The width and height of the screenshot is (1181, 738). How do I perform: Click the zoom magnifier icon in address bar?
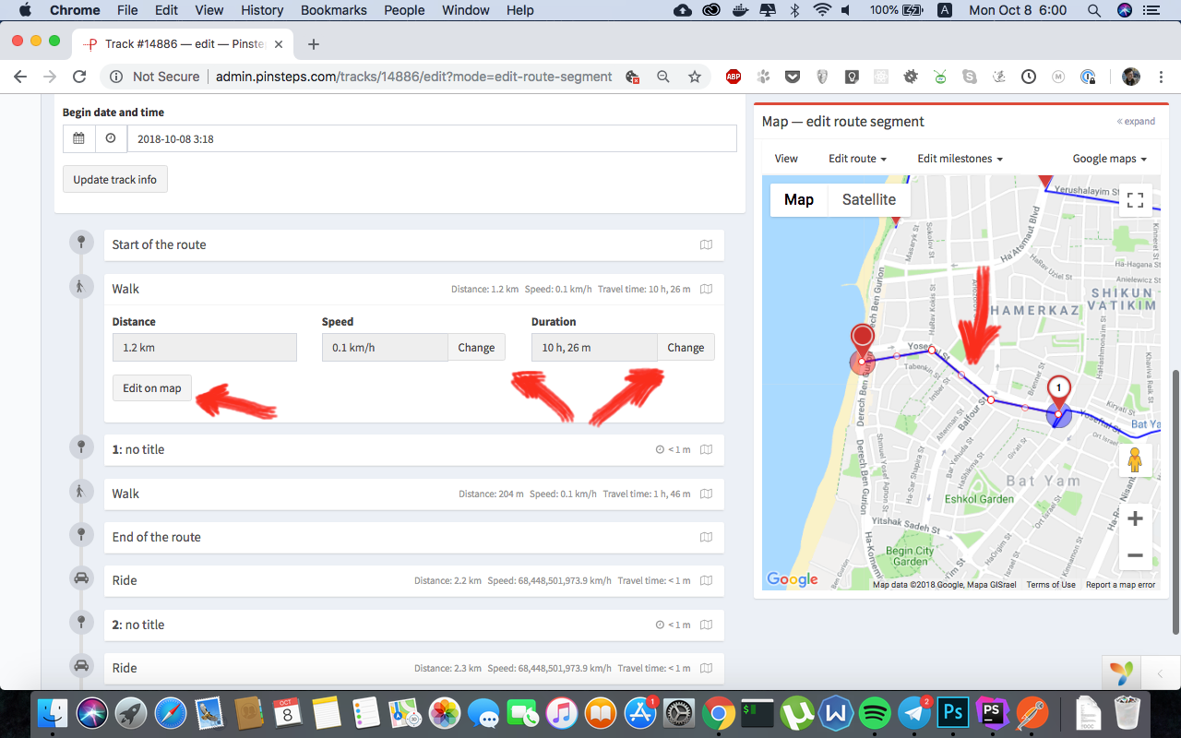coord(663,77)
